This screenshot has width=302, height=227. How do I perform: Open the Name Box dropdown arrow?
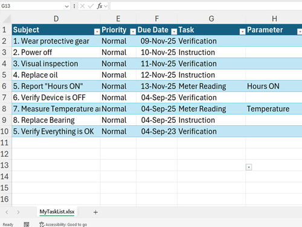point(66,6)
